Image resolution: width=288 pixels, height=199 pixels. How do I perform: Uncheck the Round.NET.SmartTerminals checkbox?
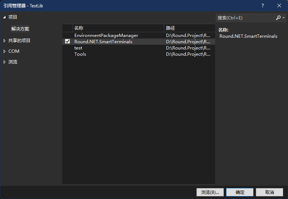point(67,42)
